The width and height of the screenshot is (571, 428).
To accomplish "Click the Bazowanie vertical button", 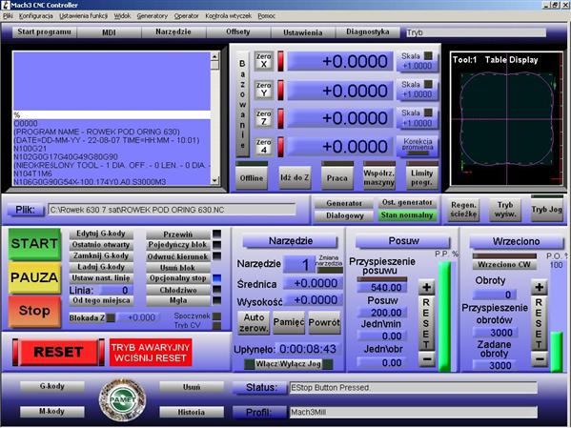I will 242,104.
